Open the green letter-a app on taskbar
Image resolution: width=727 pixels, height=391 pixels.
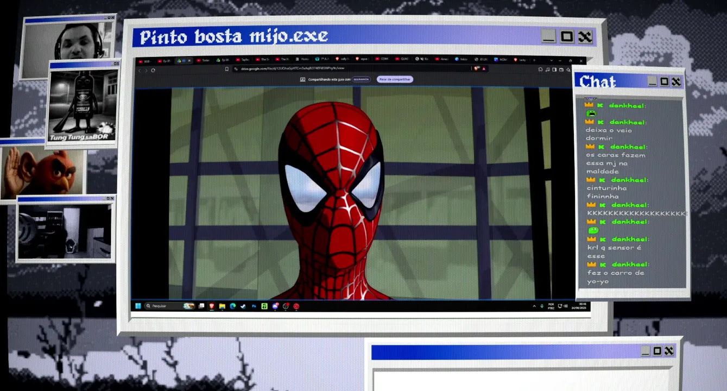[264, 306]
